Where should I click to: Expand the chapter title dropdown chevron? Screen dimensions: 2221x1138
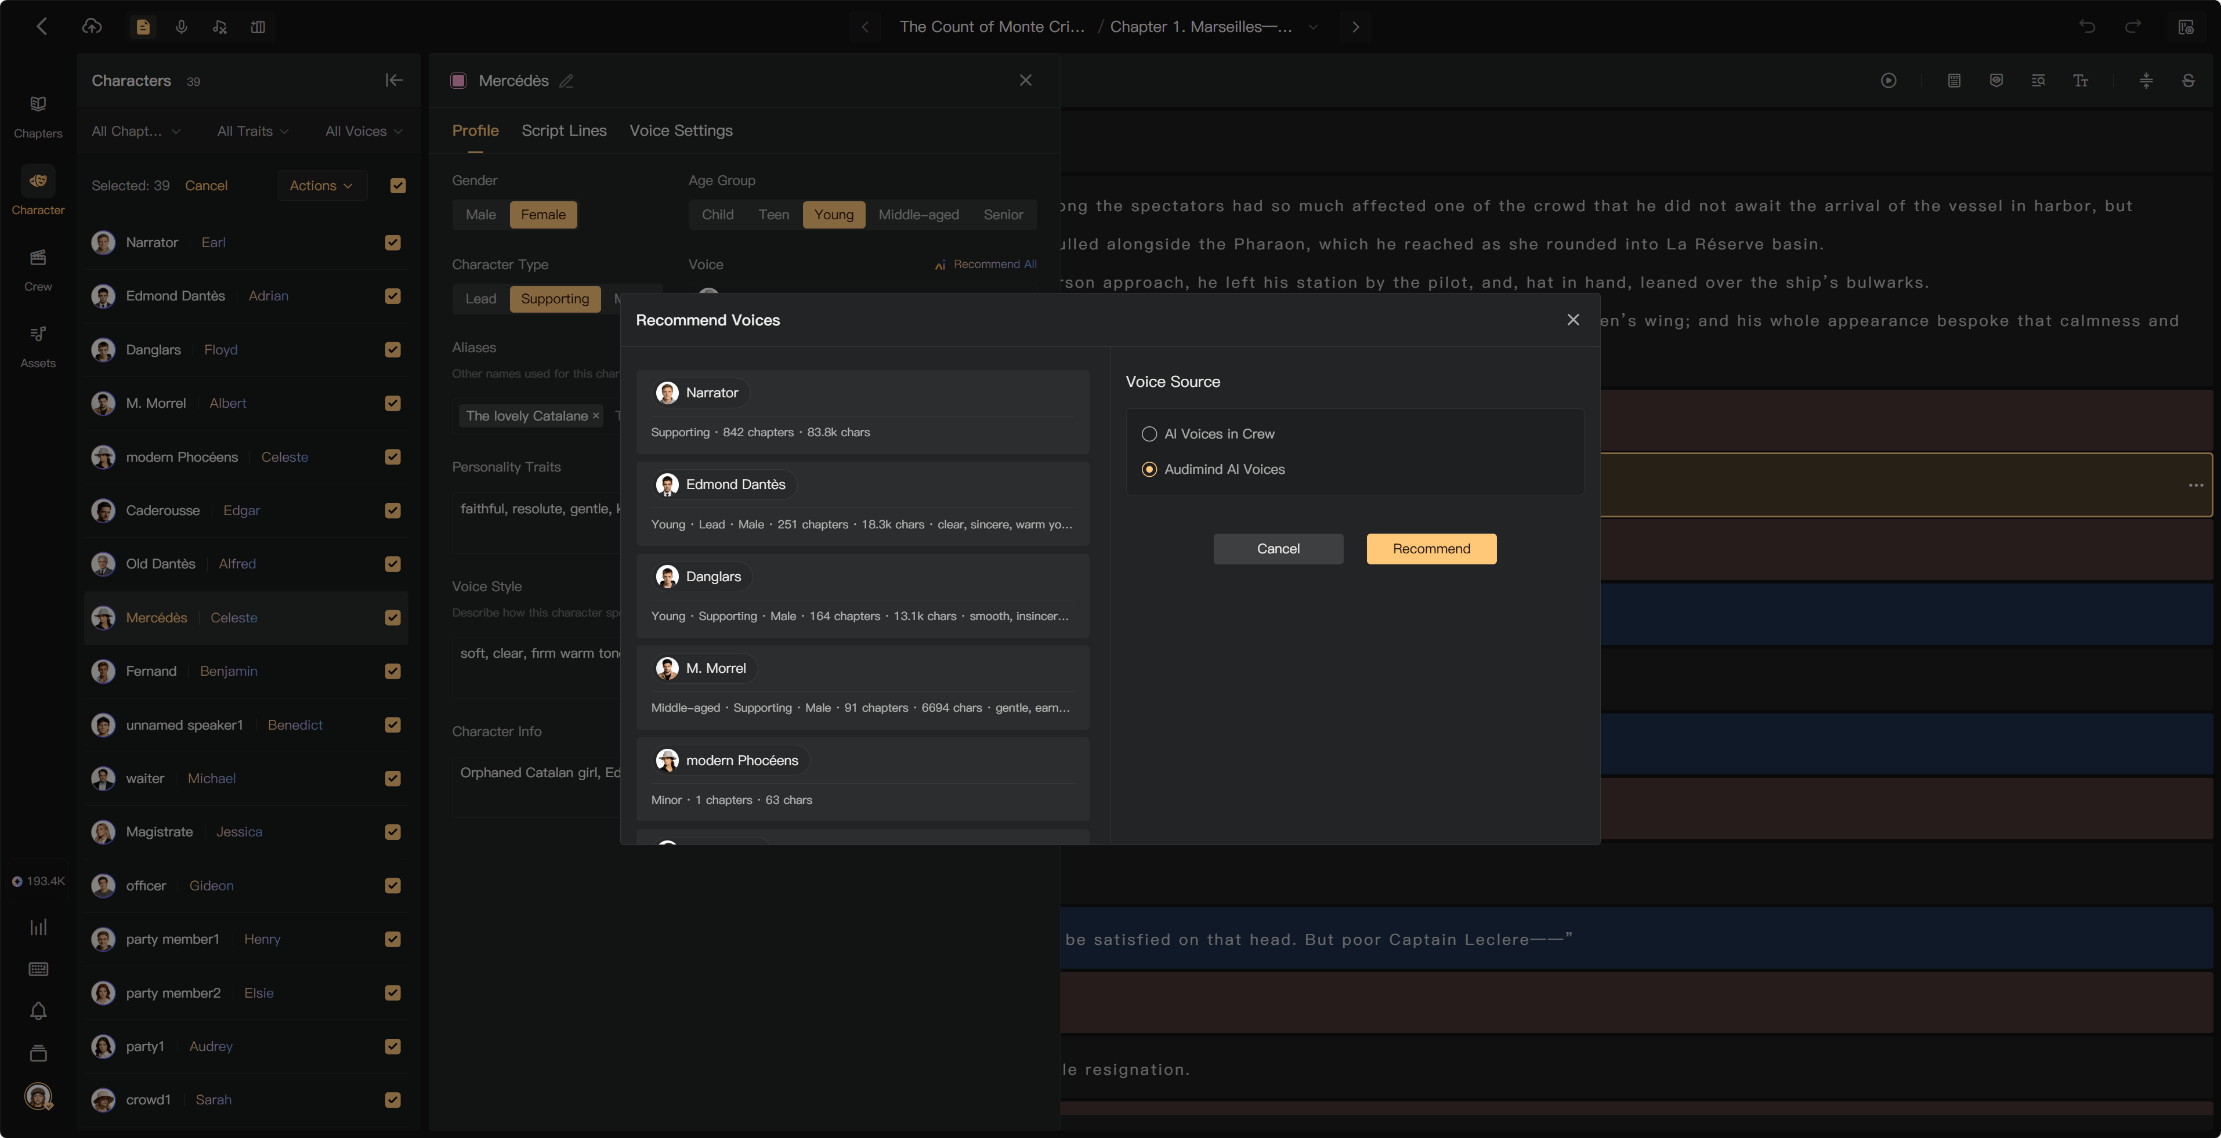[x=1313, y=27]
